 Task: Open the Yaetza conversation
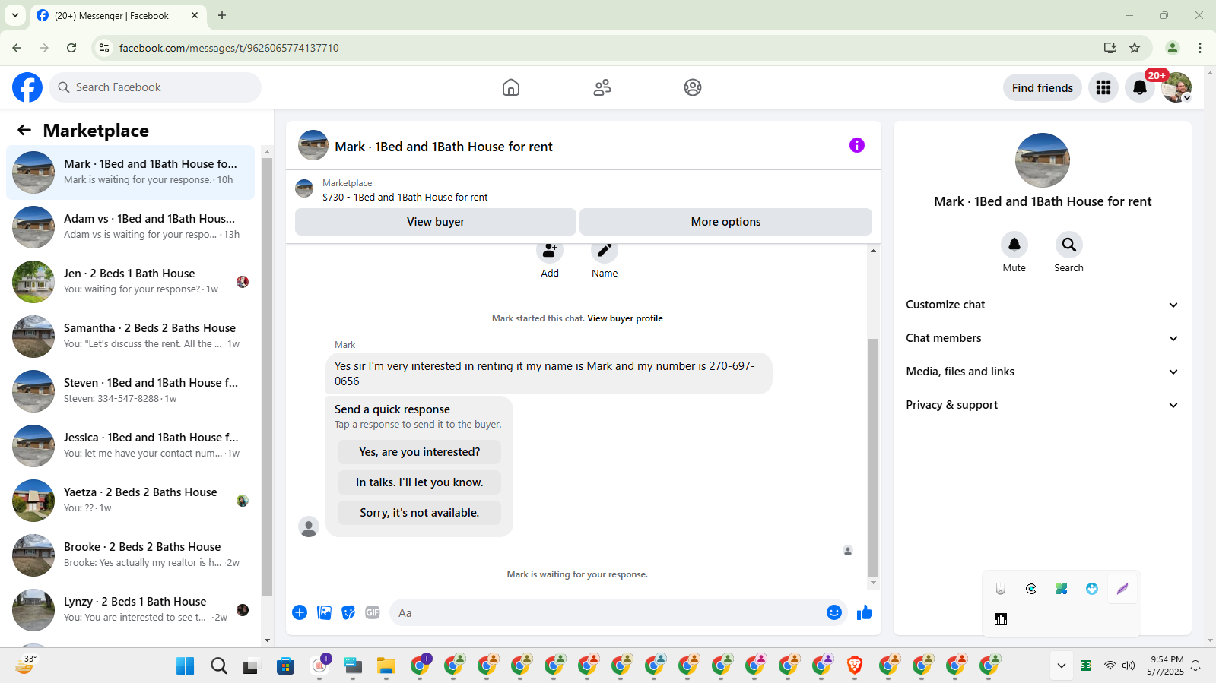(131, 501)
